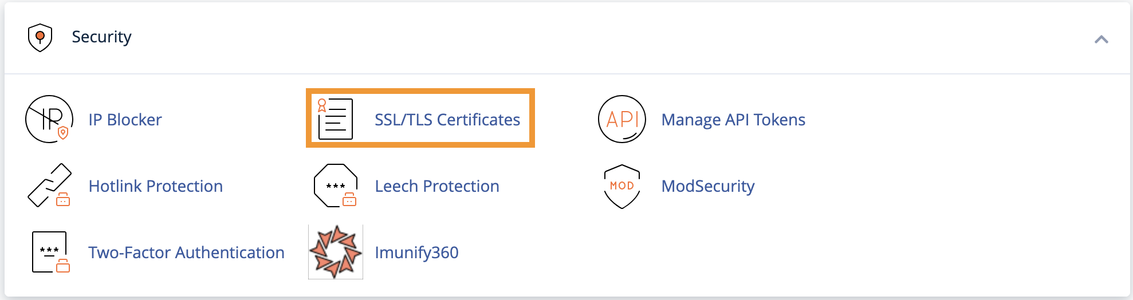Click the Security panel header bar
Viewport: 1133px width, 300px height.
567,38
